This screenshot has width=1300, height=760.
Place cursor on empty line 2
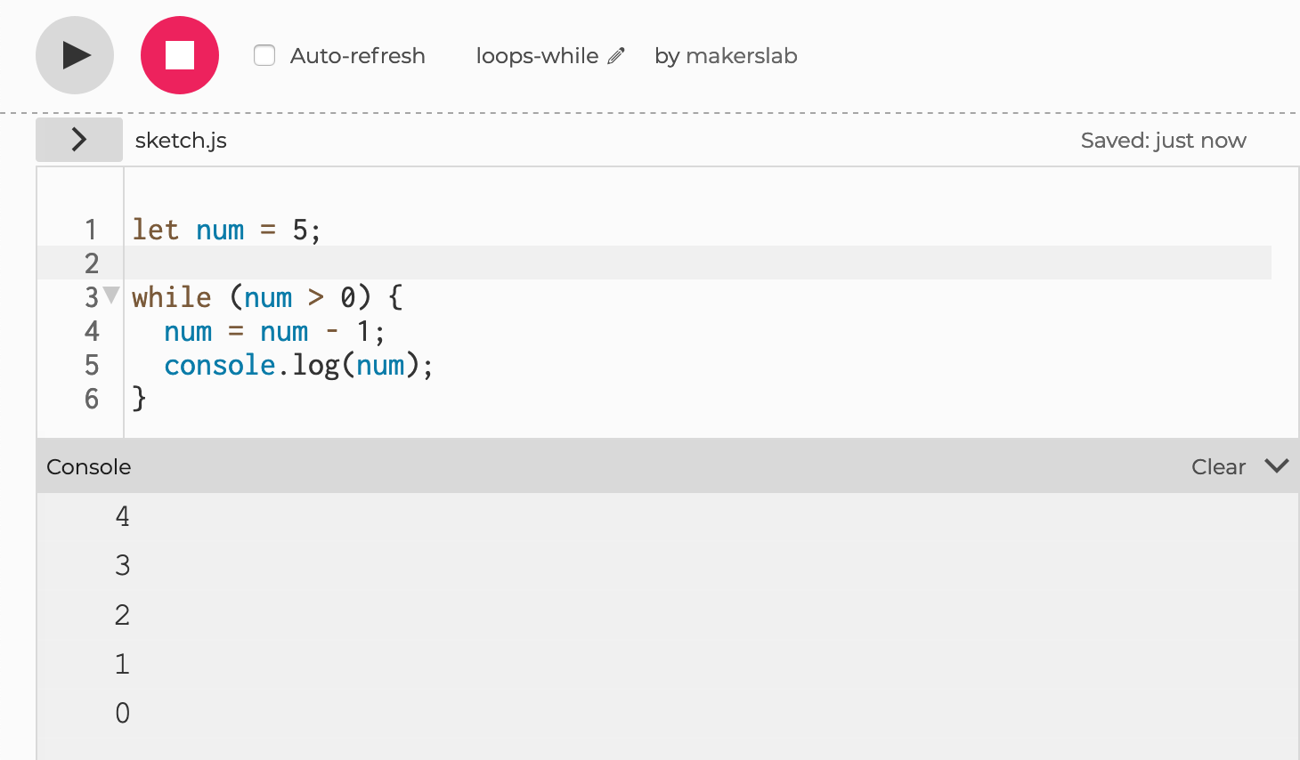534,263
